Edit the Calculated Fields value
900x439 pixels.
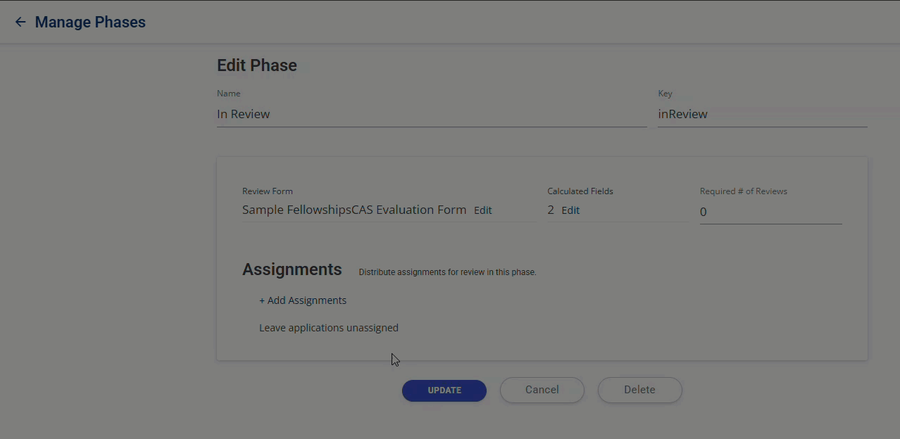(x=570, y=210)
